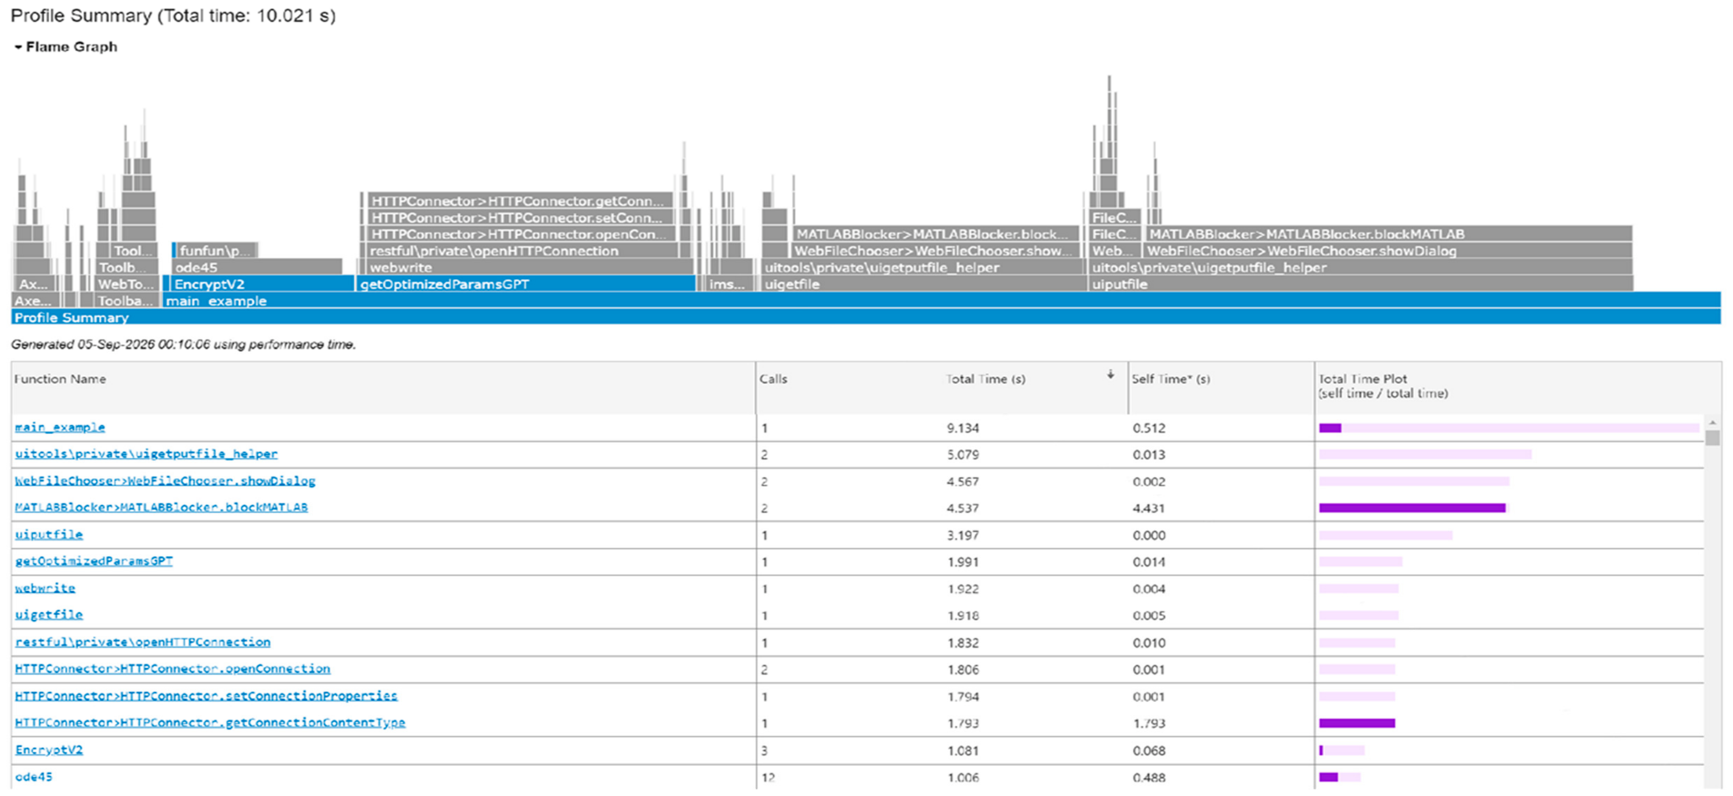Open the uiputfile function link
This screenshot has width=1733, height=796.
point(49,534)
